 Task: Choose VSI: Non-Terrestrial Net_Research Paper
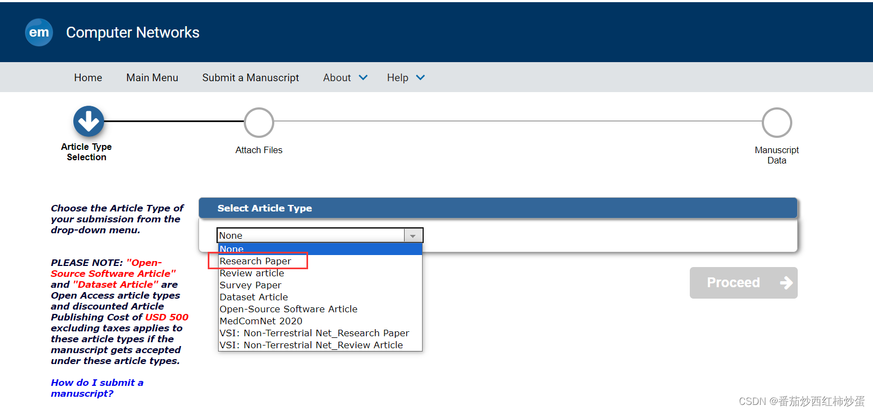click(x=320, y=333)
